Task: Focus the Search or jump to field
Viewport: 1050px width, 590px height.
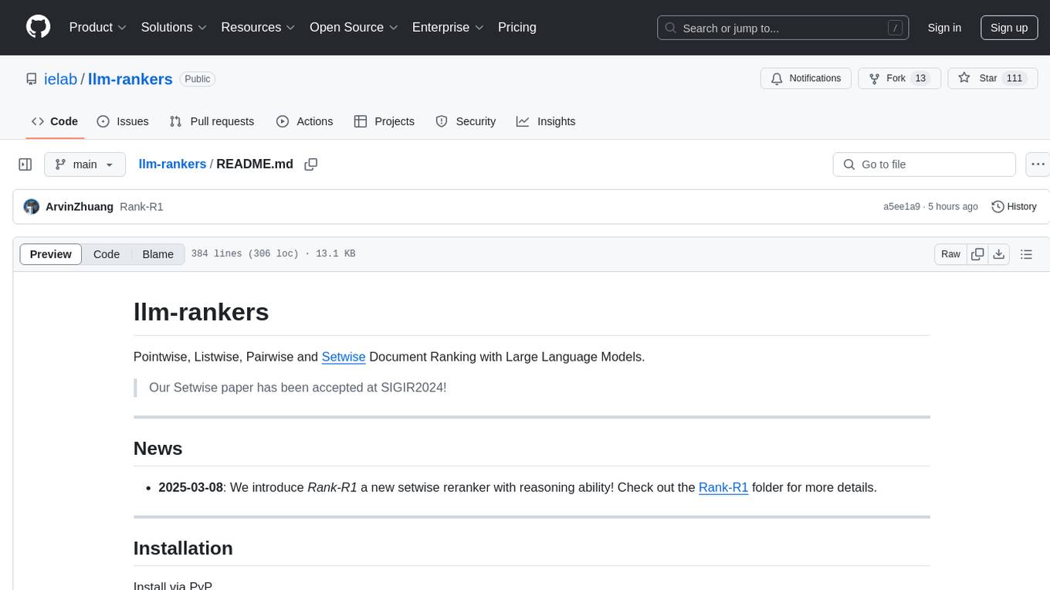Action: 783,28
